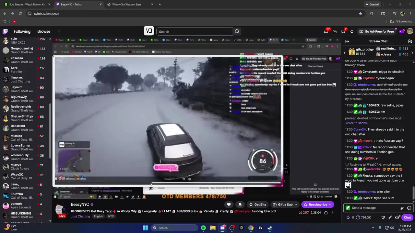Send with the purple Chat button
Viewport: 415px width, 233px height.
[x=407, y=217]
